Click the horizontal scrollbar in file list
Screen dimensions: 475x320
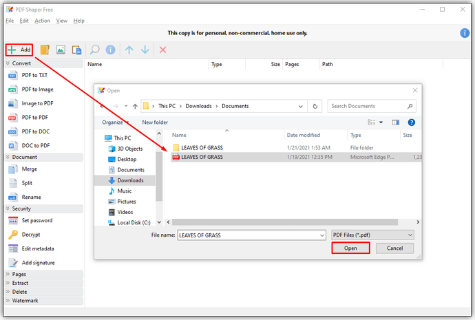[x=285, y=222]
